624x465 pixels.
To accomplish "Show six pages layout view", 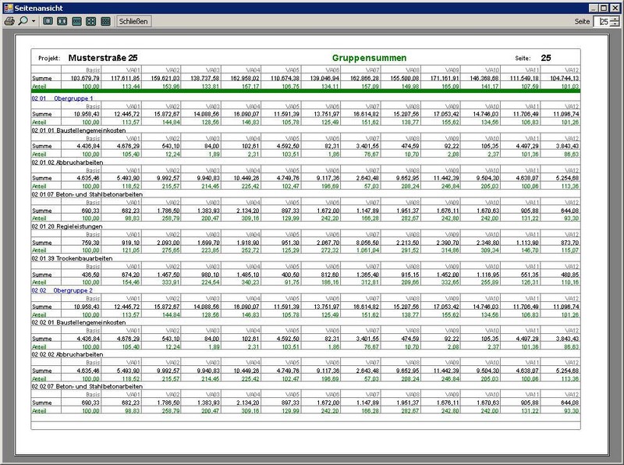I will pos(105,21).
